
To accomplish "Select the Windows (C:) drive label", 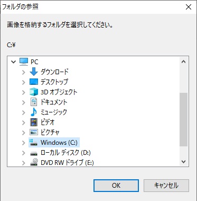I will pyautogui.click(x=59, y=143).
